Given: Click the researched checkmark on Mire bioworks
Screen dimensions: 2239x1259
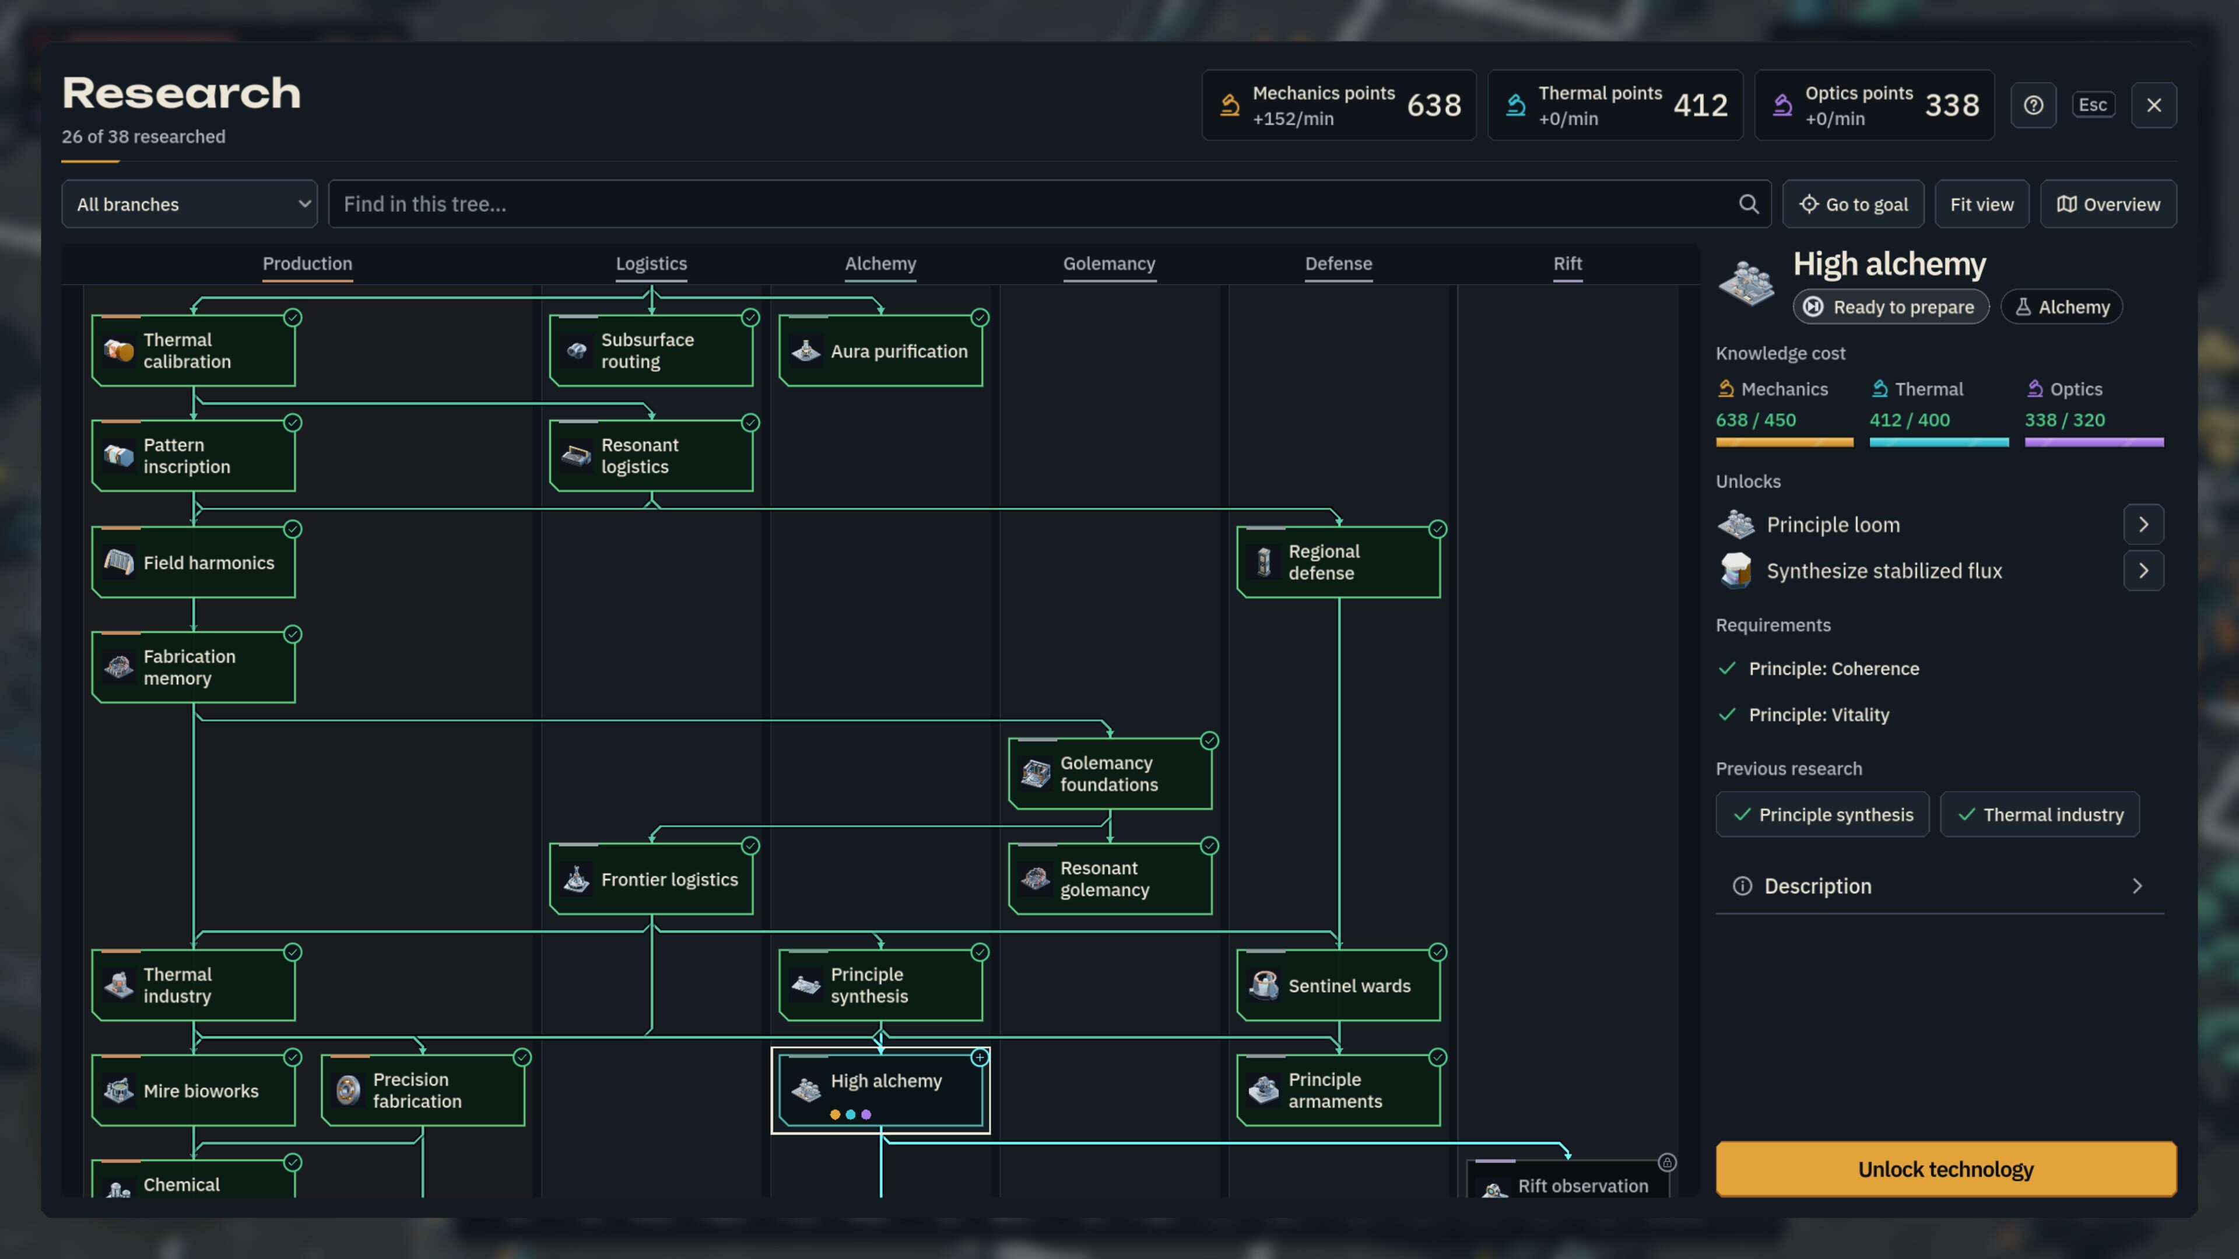Looking at the screenshot, I should 293,1057.
